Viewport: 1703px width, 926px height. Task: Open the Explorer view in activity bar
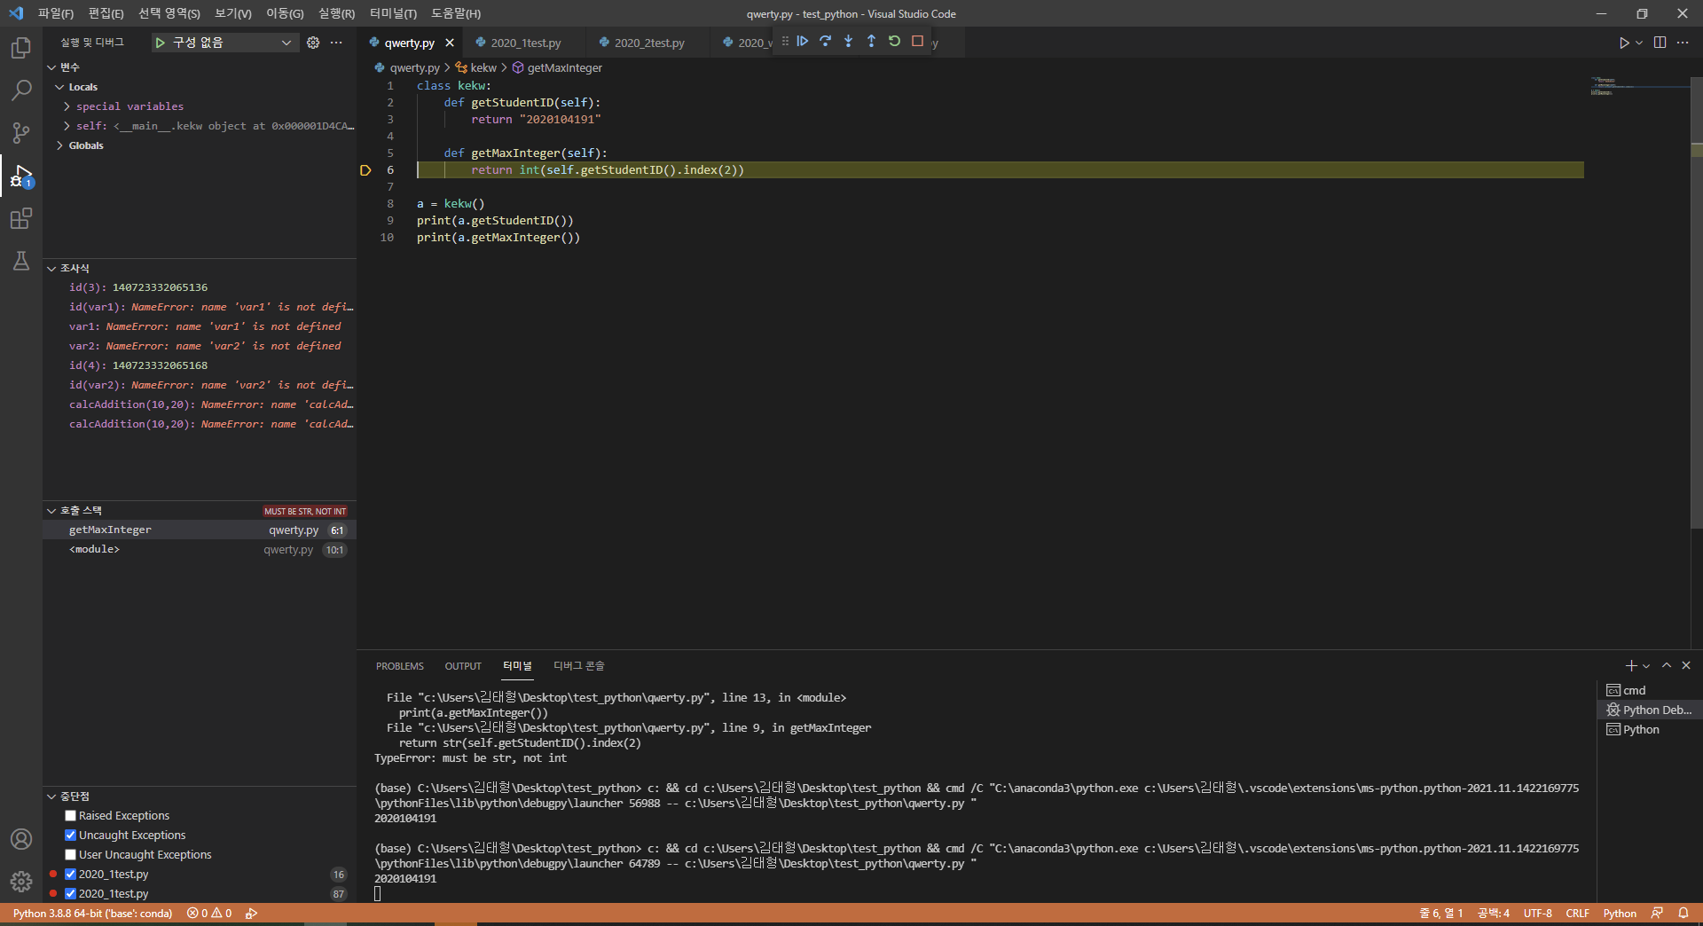pyautogui.click(x=21, y=47)
